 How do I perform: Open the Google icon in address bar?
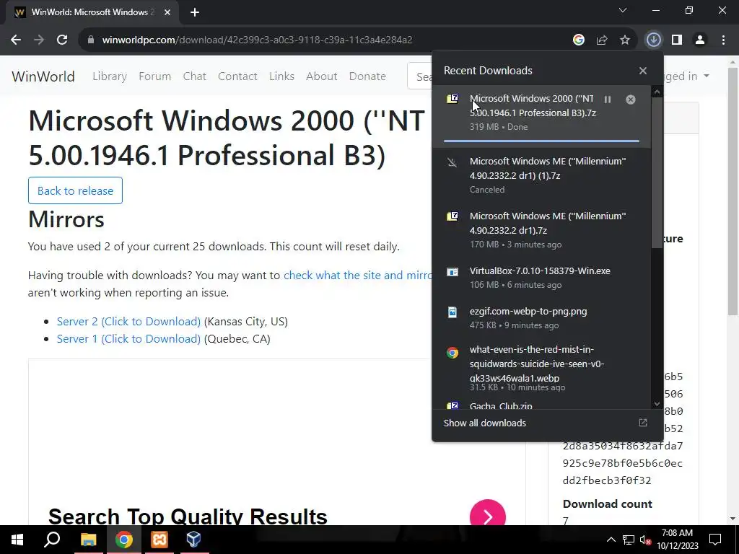[x=579, y=40]
